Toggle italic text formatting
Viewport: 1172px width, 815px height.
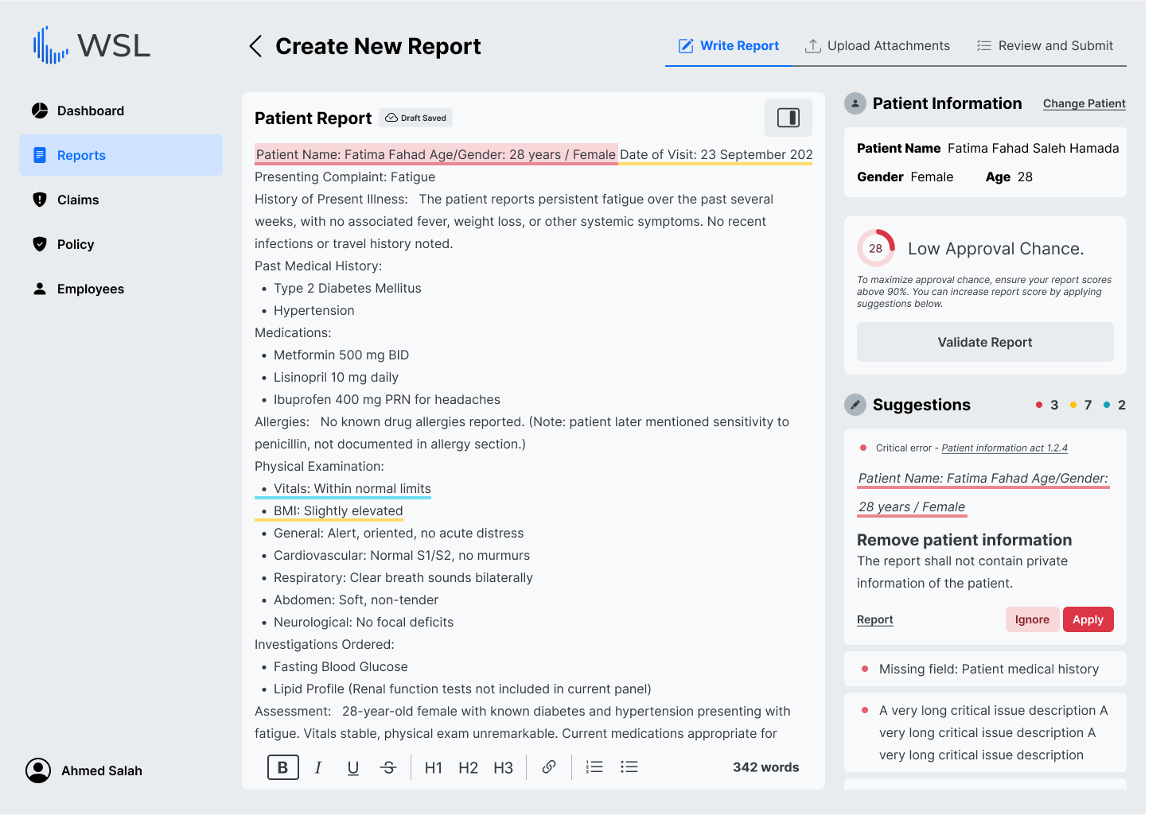(x=318, y=767)
